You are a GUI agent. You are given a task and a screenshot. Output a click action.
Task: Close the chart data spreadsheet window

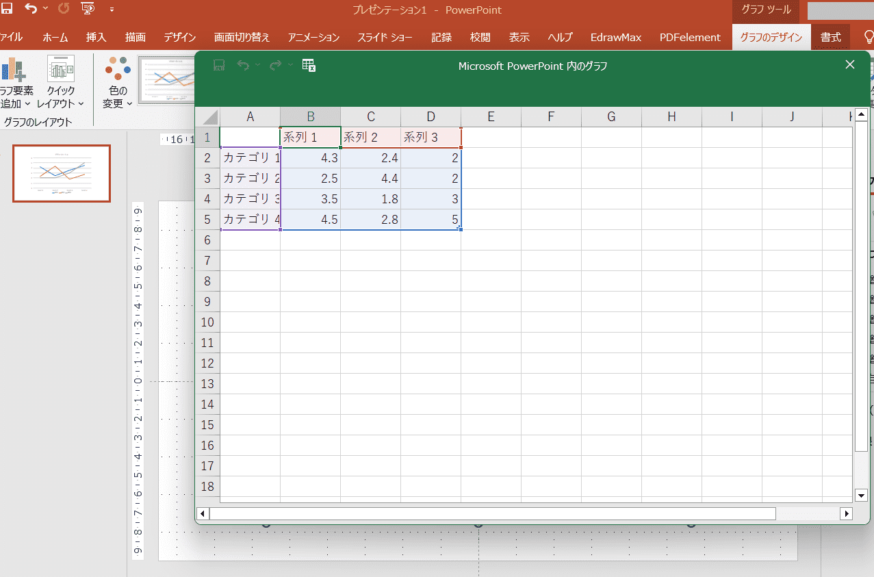point(850,65)
